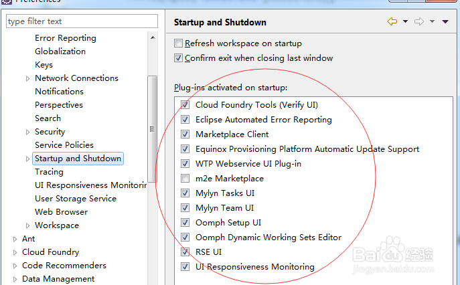Click the grayed Forward navigation arrow
Screen dimensions: 460x285
(x=419, y=21)
